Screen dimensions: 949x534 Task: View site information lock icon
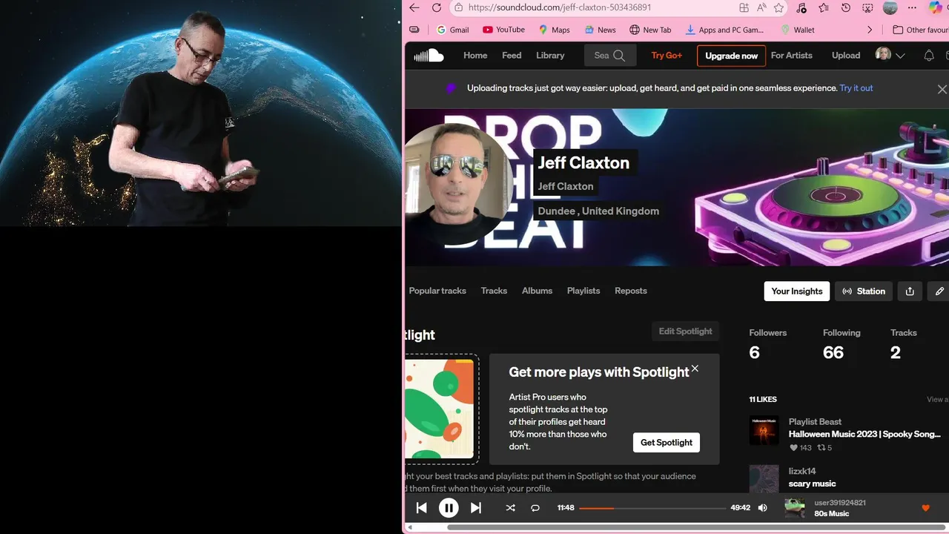click(x=459, y=7)
